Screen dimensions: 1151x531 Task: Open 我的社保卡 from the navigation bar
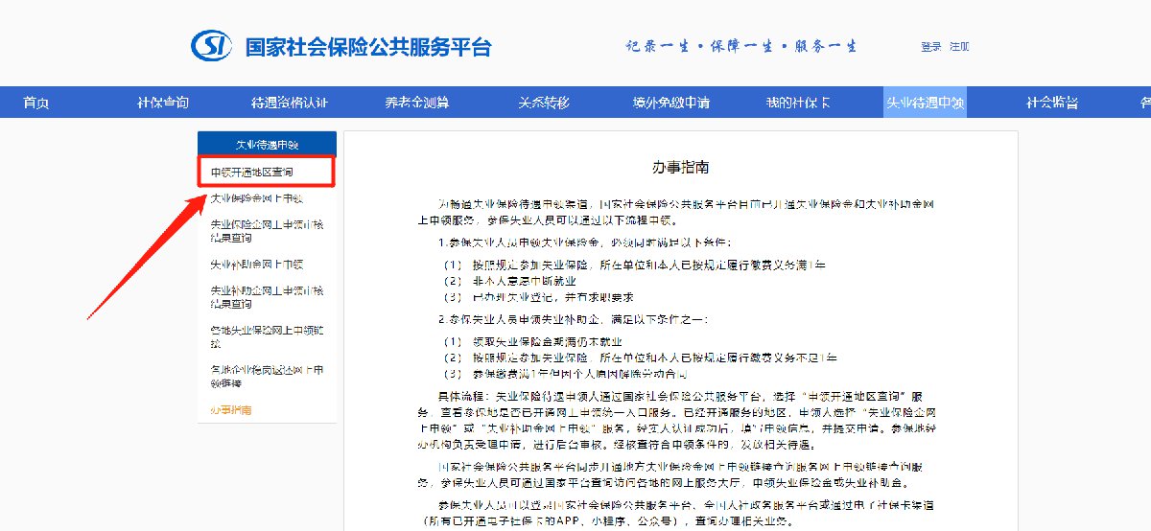coord(798,103)
